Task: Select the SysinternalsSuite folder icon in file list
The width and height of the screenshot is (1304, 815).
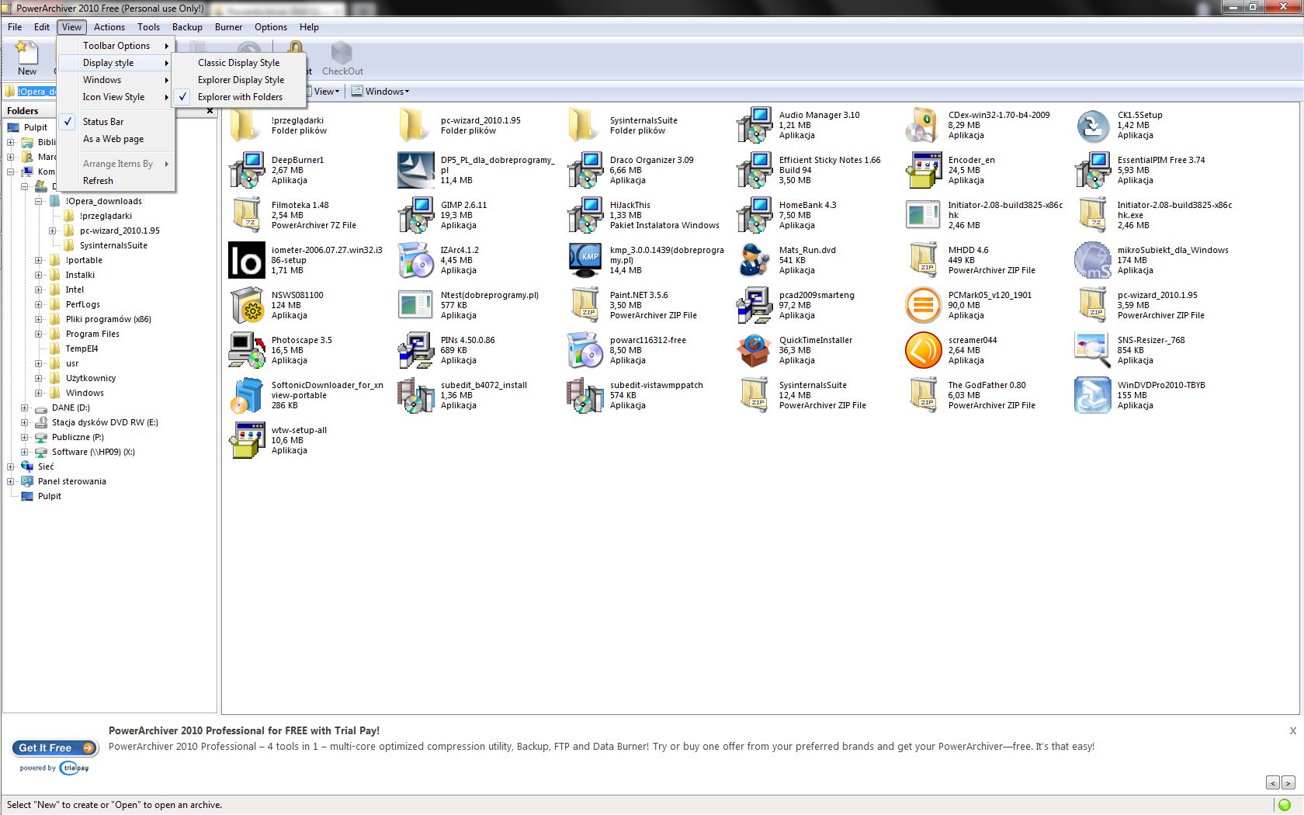Action: [x=585, y=125]
